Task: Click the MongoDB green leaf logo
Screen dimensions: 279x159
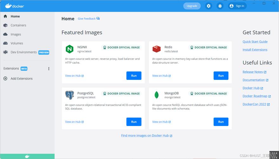Action: (x=156, y=95)
